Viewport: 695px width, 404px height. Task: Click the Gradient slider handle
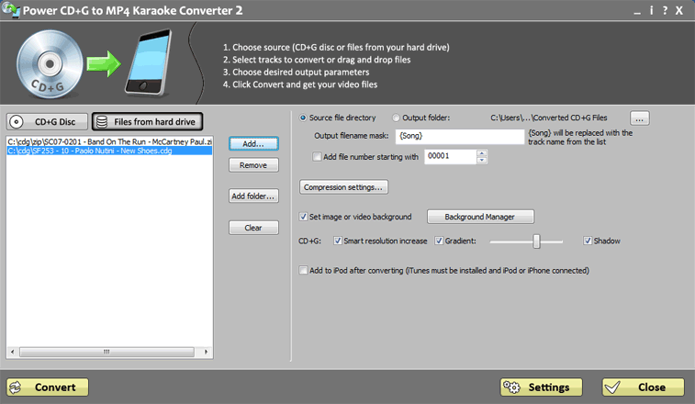[x=537, y=241]
